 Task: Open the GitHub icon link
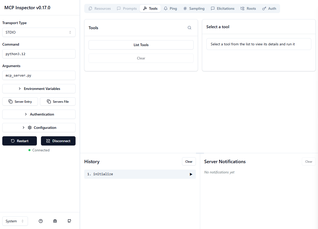point(69,221)
